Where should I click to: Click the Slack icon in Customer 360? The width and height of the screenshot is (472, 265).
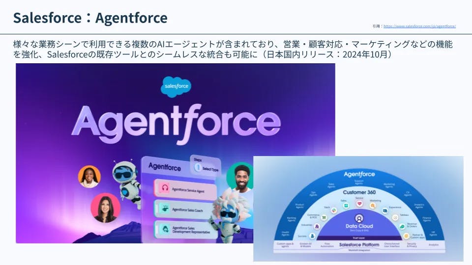click(334, 211)
